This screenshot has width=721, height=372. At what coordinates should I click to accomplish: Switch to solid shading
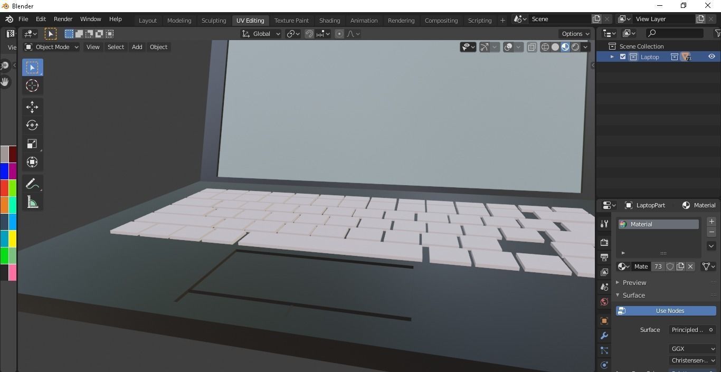click(x=555, y=47)
